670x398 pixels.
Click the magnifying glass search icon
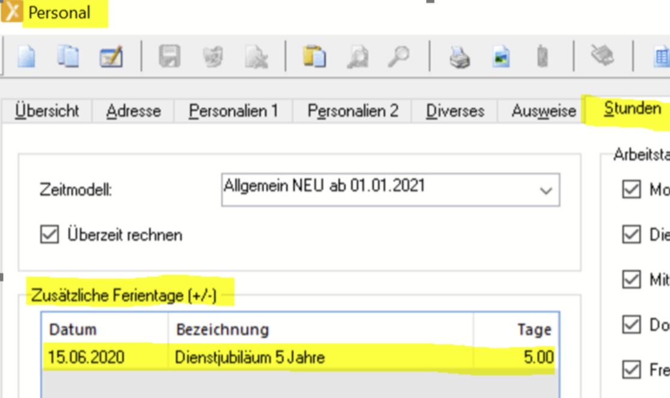[398, 56]
